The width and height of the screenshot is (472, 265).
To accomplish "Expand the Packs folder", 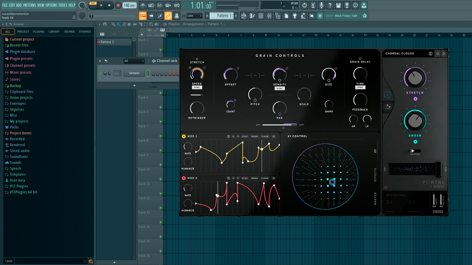I will point(14,127).
